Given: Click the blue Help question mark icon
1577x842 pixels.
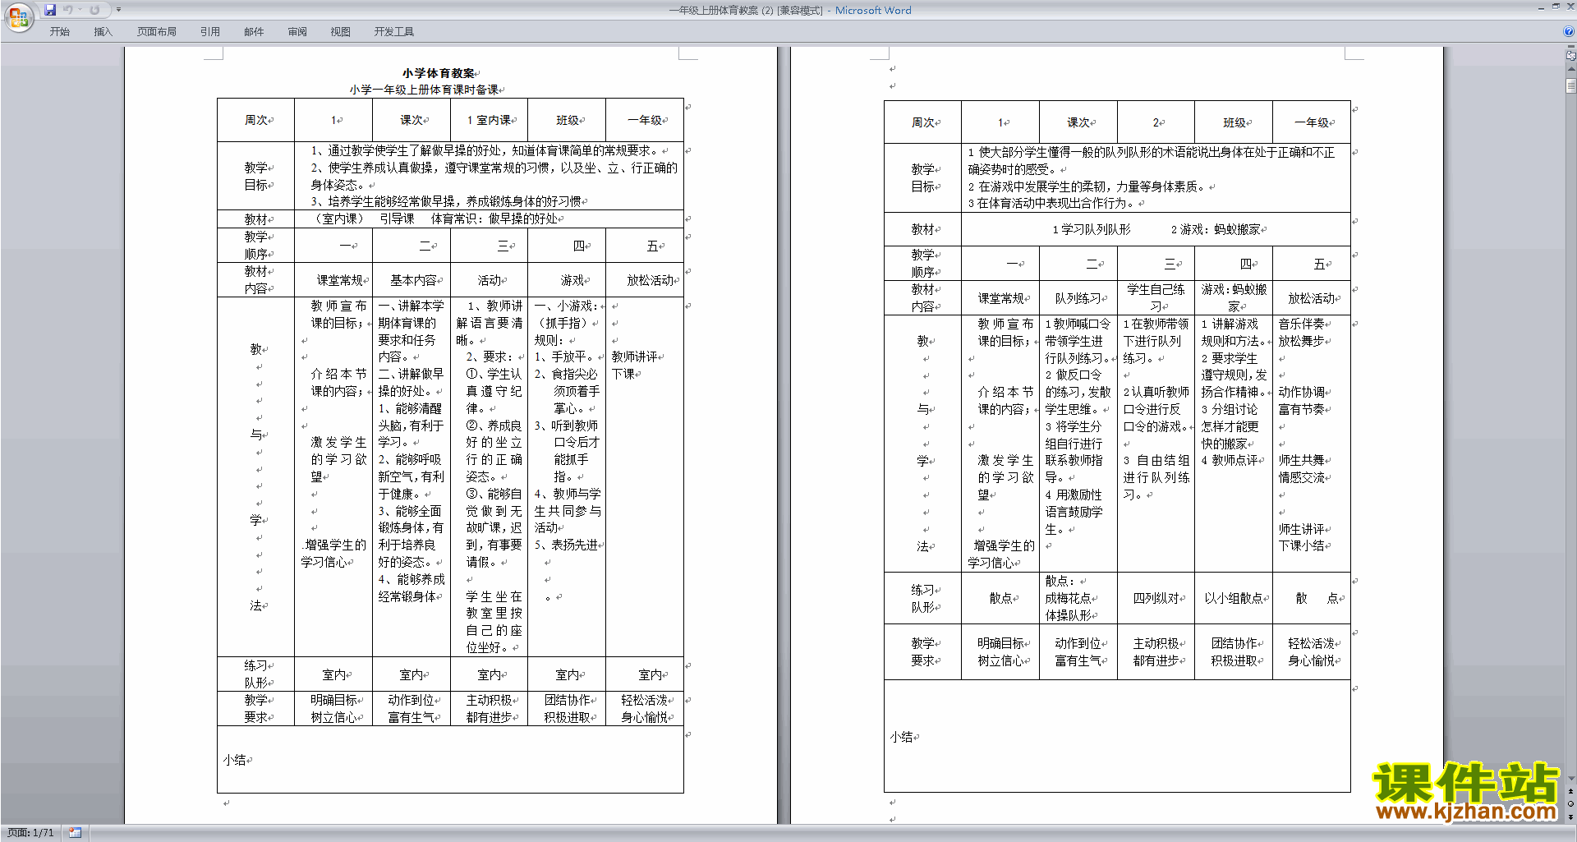Looking at the screenshot, I should click(1569, 31).
